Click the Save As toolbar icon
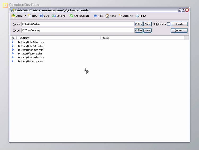The image size is (199, 150). coord(54,16)
